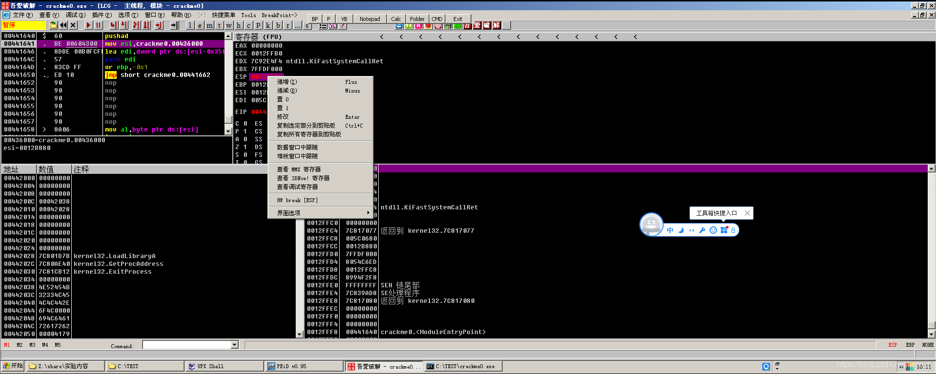Toggle Chinese input mode '中' on IME bar

tap(670, 230)
